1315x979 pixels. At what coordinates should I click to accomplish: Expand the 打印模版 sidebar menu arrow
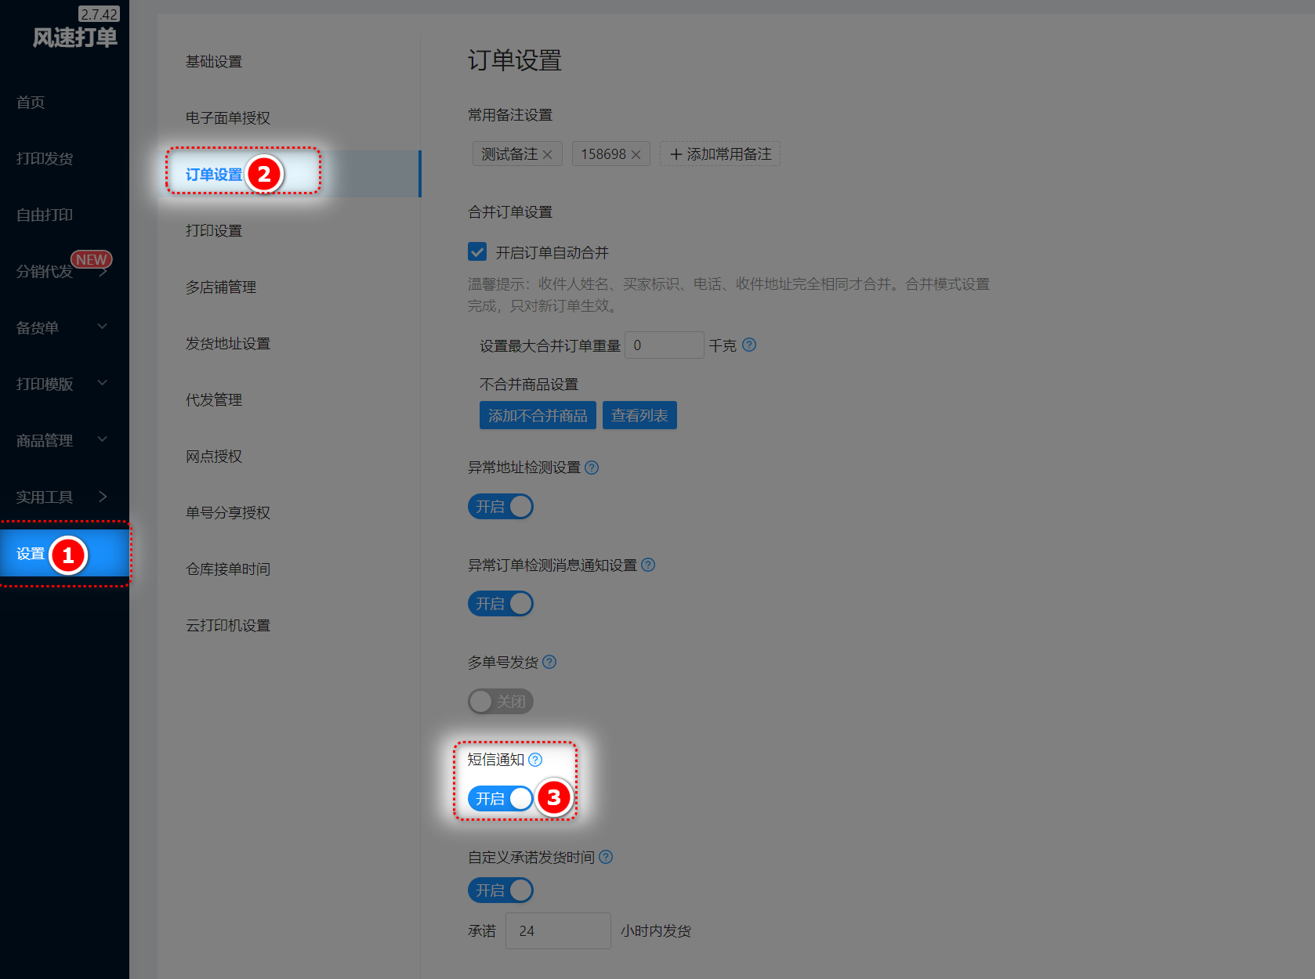103,383
